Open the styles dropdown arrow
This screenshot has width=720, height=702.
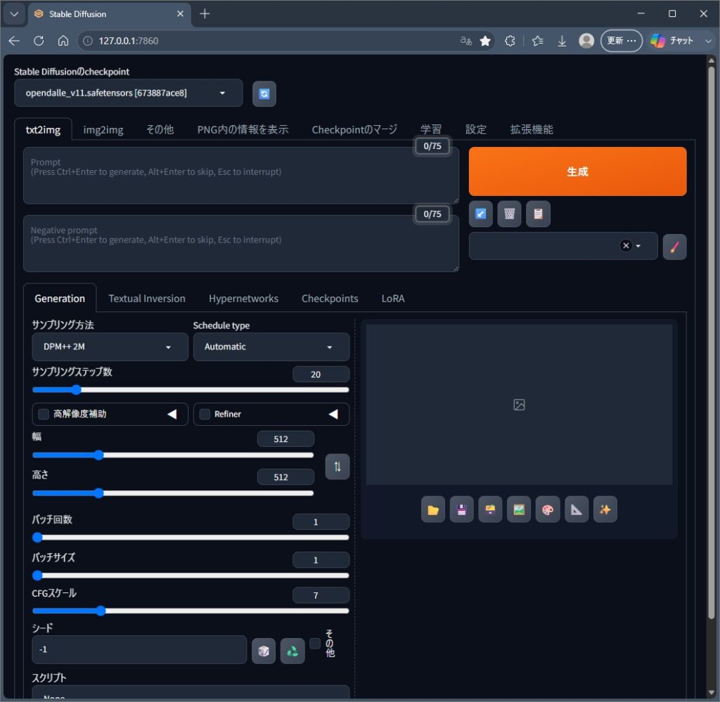pyautogui.click(x=638, y=246)
